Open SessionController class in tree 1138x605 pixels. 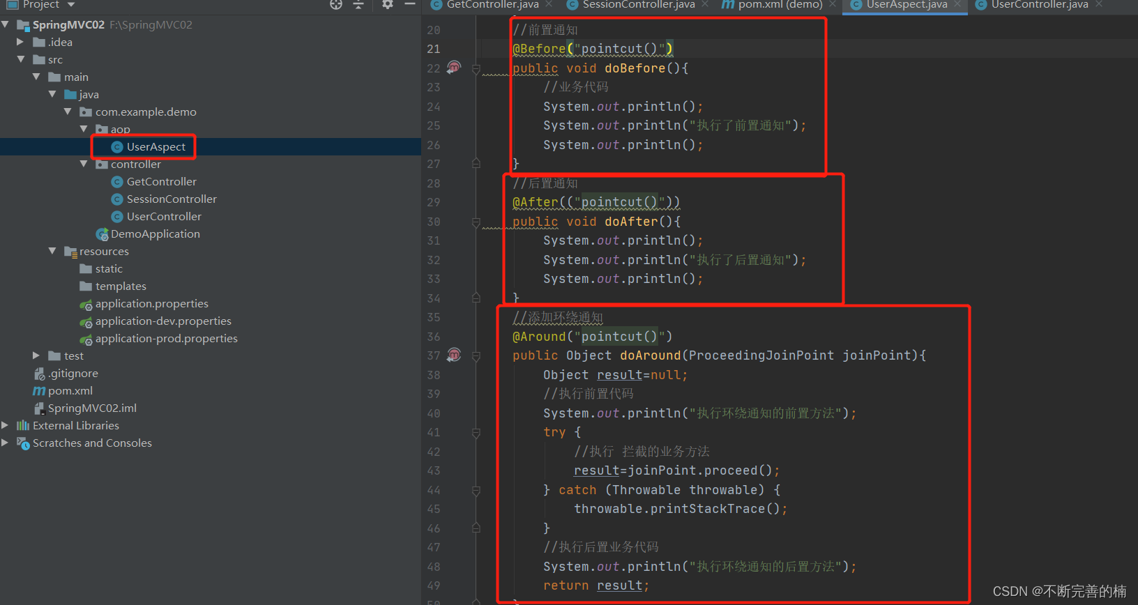[172, 199]
